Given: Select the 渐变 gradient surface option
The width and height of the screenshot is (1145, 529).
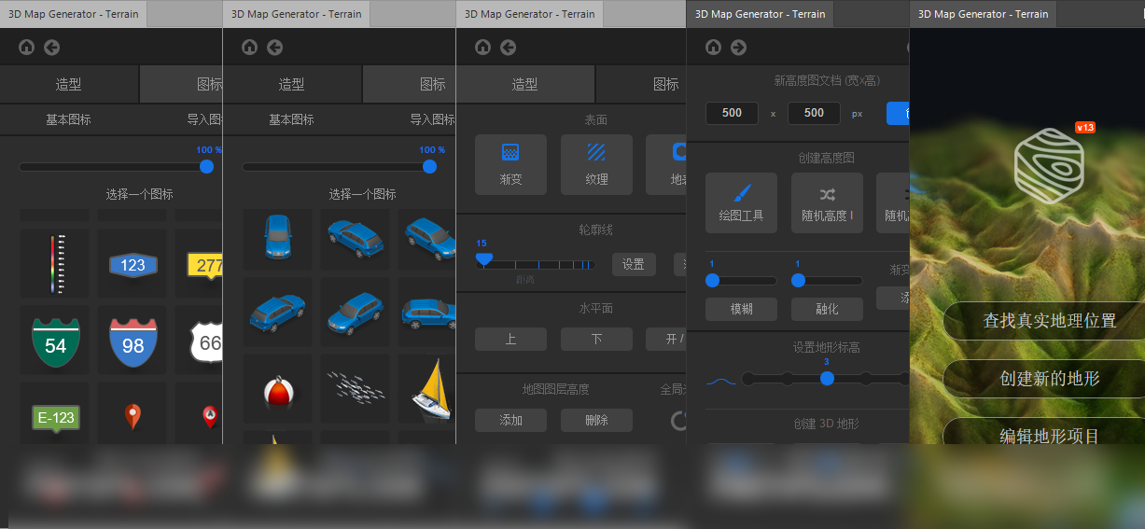Looking at the screenshot, I should tap(510, 164).
